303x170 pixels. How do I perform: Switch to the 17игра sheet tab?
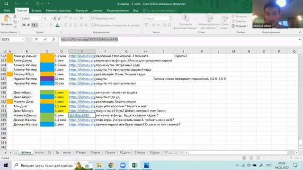coord(80,153)
